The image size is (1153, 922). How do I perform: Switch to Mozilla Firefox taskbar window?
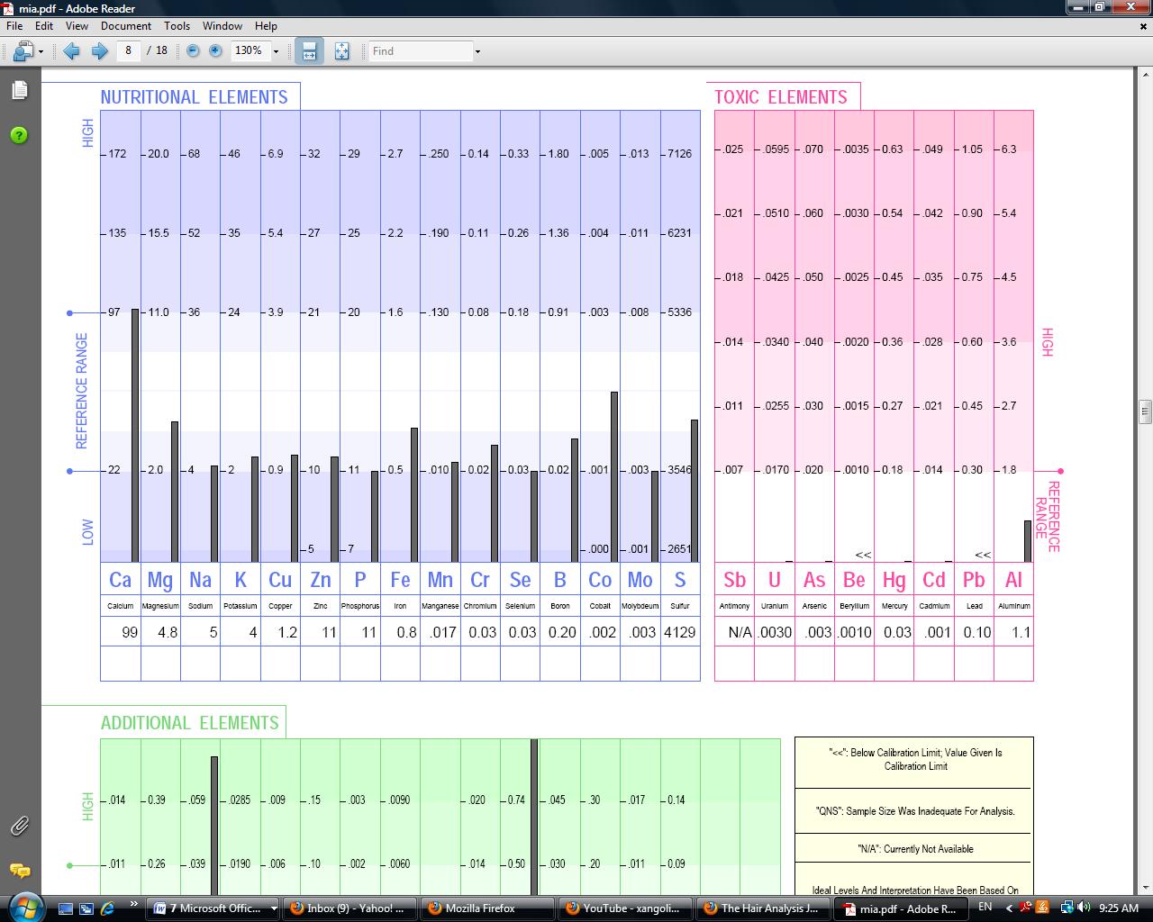[487, 908]
